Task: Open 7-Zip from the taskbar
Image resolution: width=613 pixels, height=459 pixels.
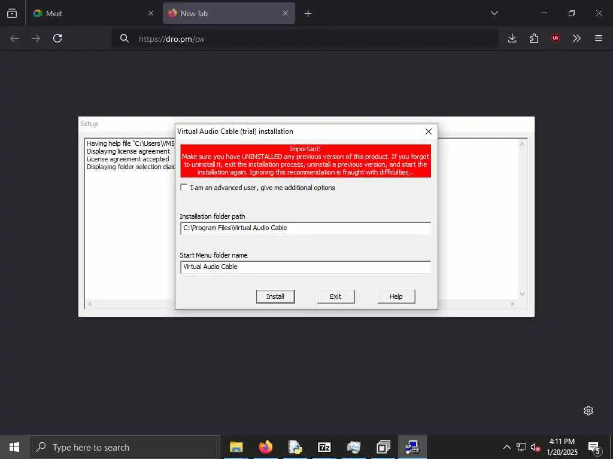Action: [324, 447]
